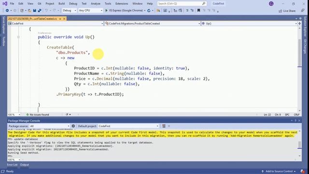Viewport: 309px width, 174px height.
Task: Click the search magnifier icon
Action: (204, 3)
